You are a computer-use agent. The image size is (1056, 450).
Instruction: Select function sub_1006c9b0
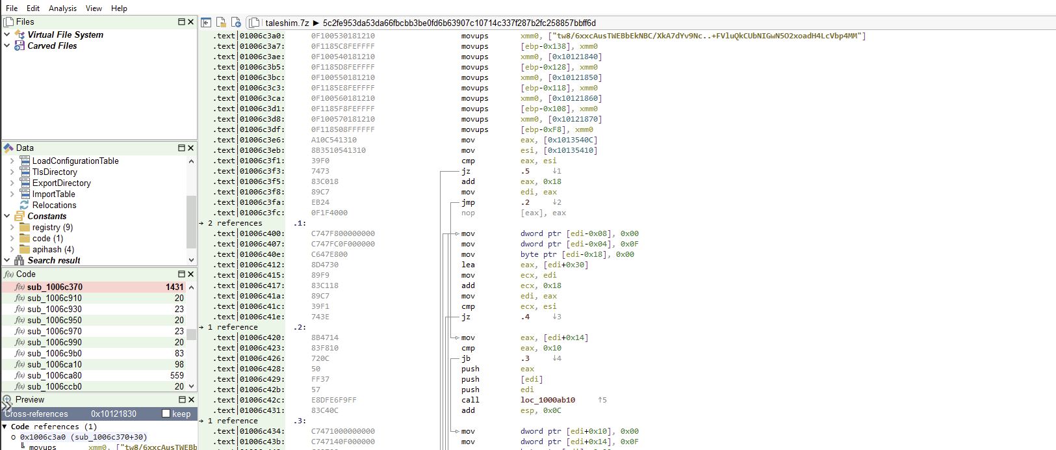94,353
